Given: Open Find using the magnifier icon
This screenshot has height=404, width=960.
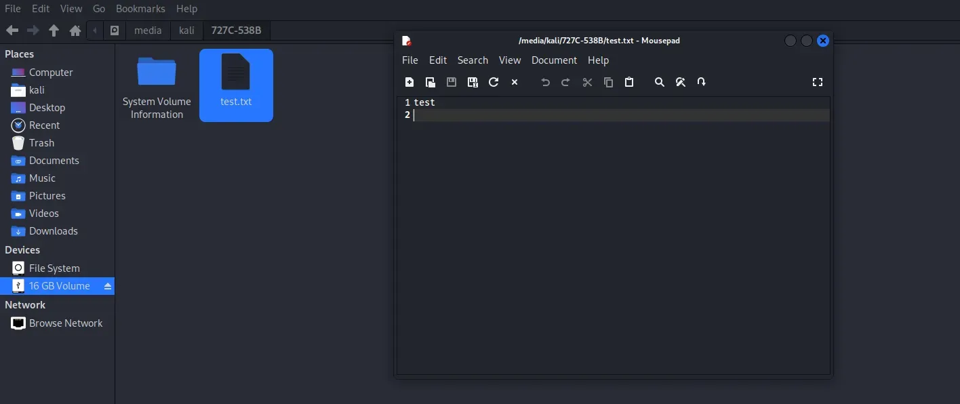Looking at the screenshot, I should (659, 82).
